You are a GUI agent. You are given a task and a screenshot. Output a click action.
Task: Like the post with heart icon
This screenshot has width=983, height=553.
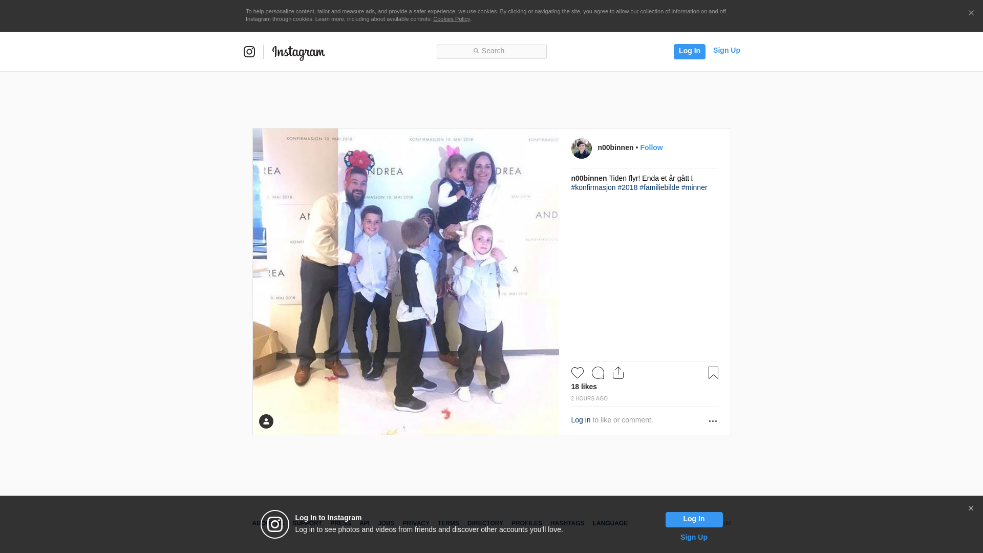(578, 373)
